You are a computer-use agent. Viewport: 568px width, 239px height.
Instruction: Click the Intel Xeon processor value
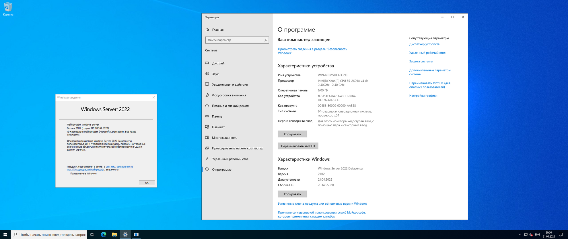pos(343,83)
